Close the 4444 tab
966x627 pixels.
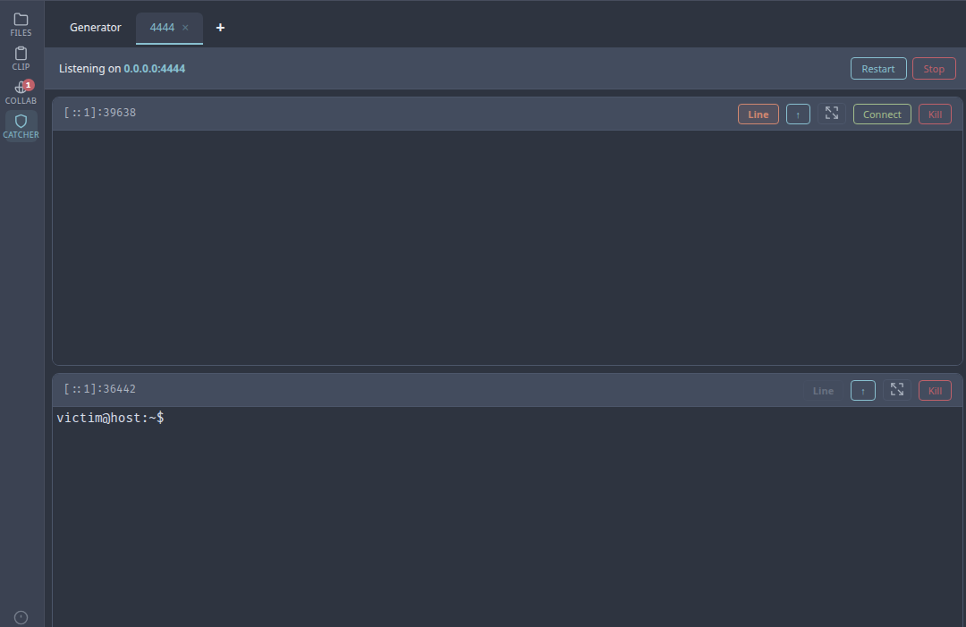point(186,28)
